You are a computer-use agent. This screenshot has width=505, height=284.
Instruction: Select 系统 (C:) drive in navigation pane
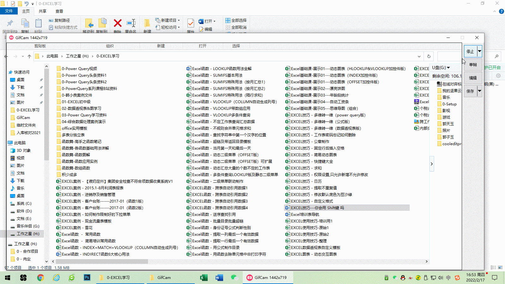click(24, 204)
